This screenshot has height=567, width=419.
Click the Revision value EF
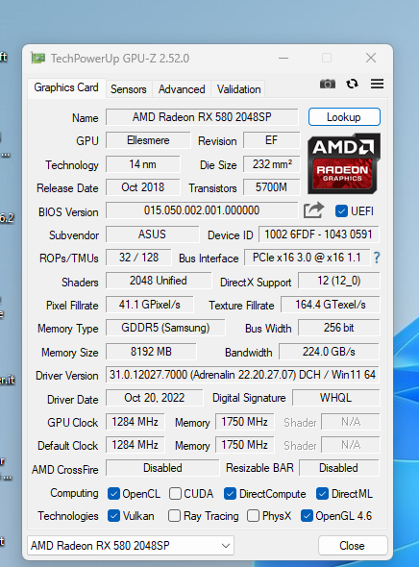pyautogui.click(x=272, y=140)
